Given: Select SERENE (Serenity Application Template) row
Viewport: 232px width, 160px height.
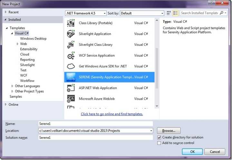Looking at the screenshot, I should click(109, 77).
